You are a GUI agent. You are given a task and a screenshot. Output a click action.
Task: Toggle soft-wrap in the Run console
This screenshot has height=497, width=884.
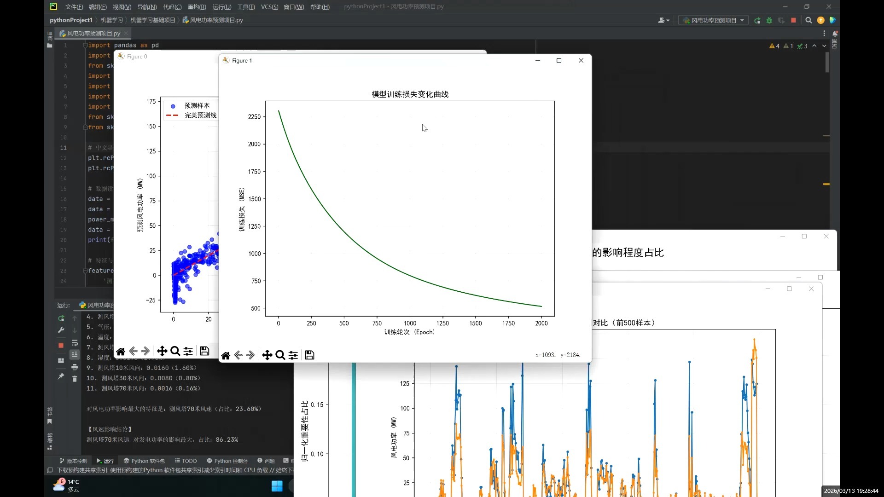pyautogui.click(x=75, y=343)
